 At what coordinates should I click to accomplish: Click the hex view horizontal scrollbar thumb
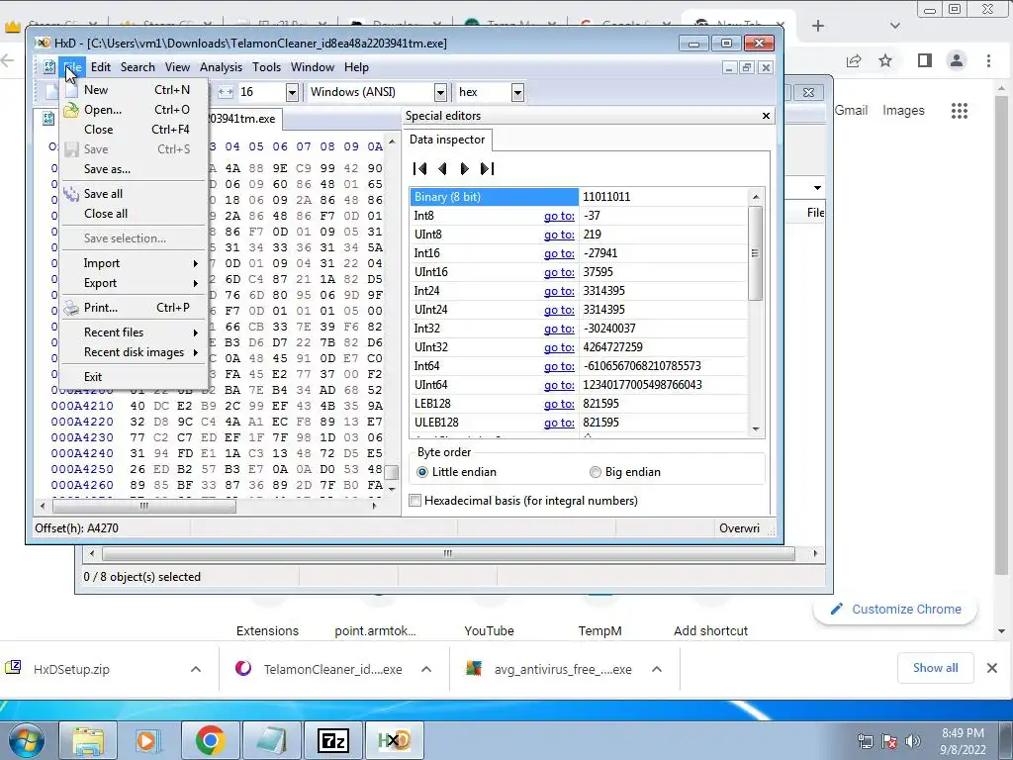coord(143,506)
